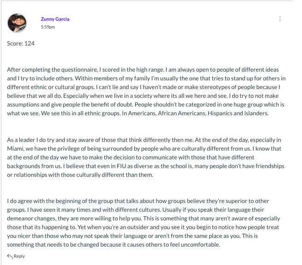Click the word "FIU" in the post

coord(121,166)
